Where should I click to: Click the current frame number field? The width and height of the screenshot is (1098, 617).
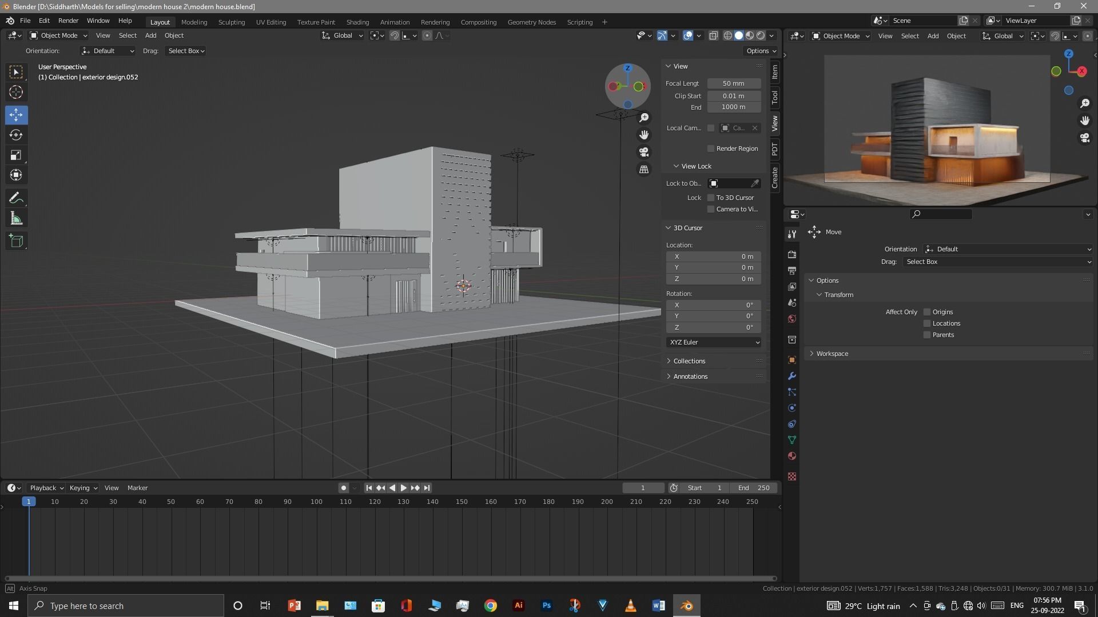pyautogui.click(x=643, y=488)
